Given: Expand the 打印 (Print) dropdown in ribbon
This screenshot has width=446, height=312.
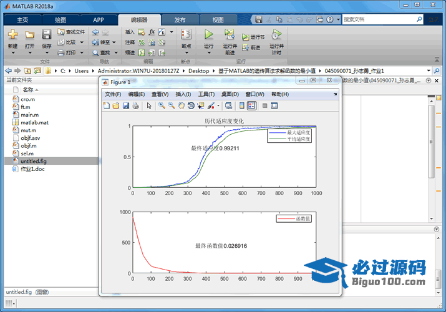Looking at the screenshot, I should click(82, 52).
